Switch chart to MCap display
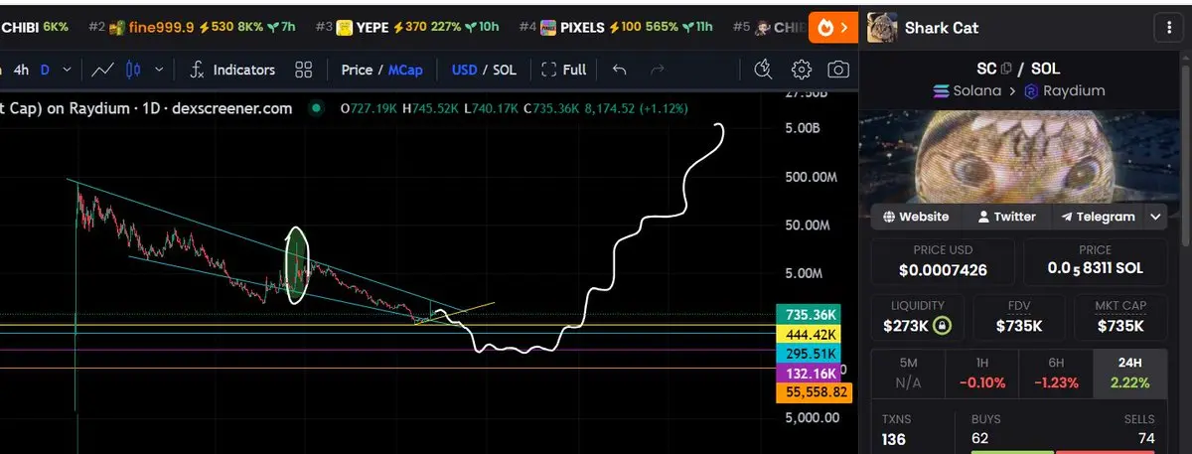The width and height of the screenshot is (1192, 454). (x=404, y=70)
